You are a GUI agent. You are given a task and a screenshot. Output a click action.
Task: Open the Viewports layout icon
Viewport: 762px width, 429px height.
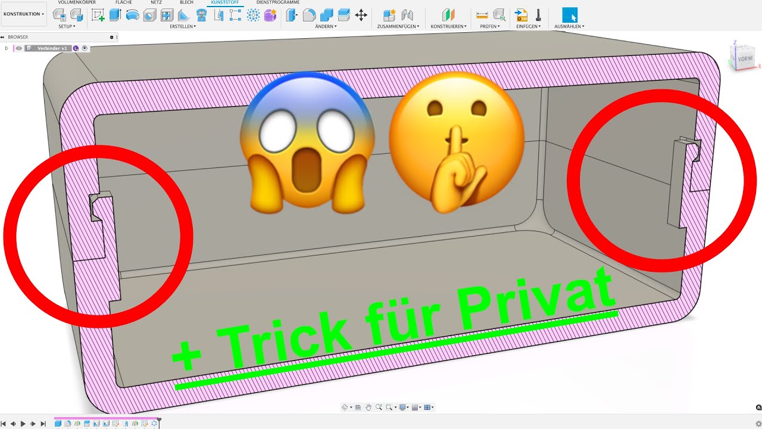click(x=428, y=408)
